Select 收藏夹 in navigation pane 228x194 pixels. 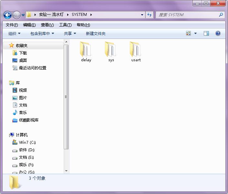tap(33, 46)
